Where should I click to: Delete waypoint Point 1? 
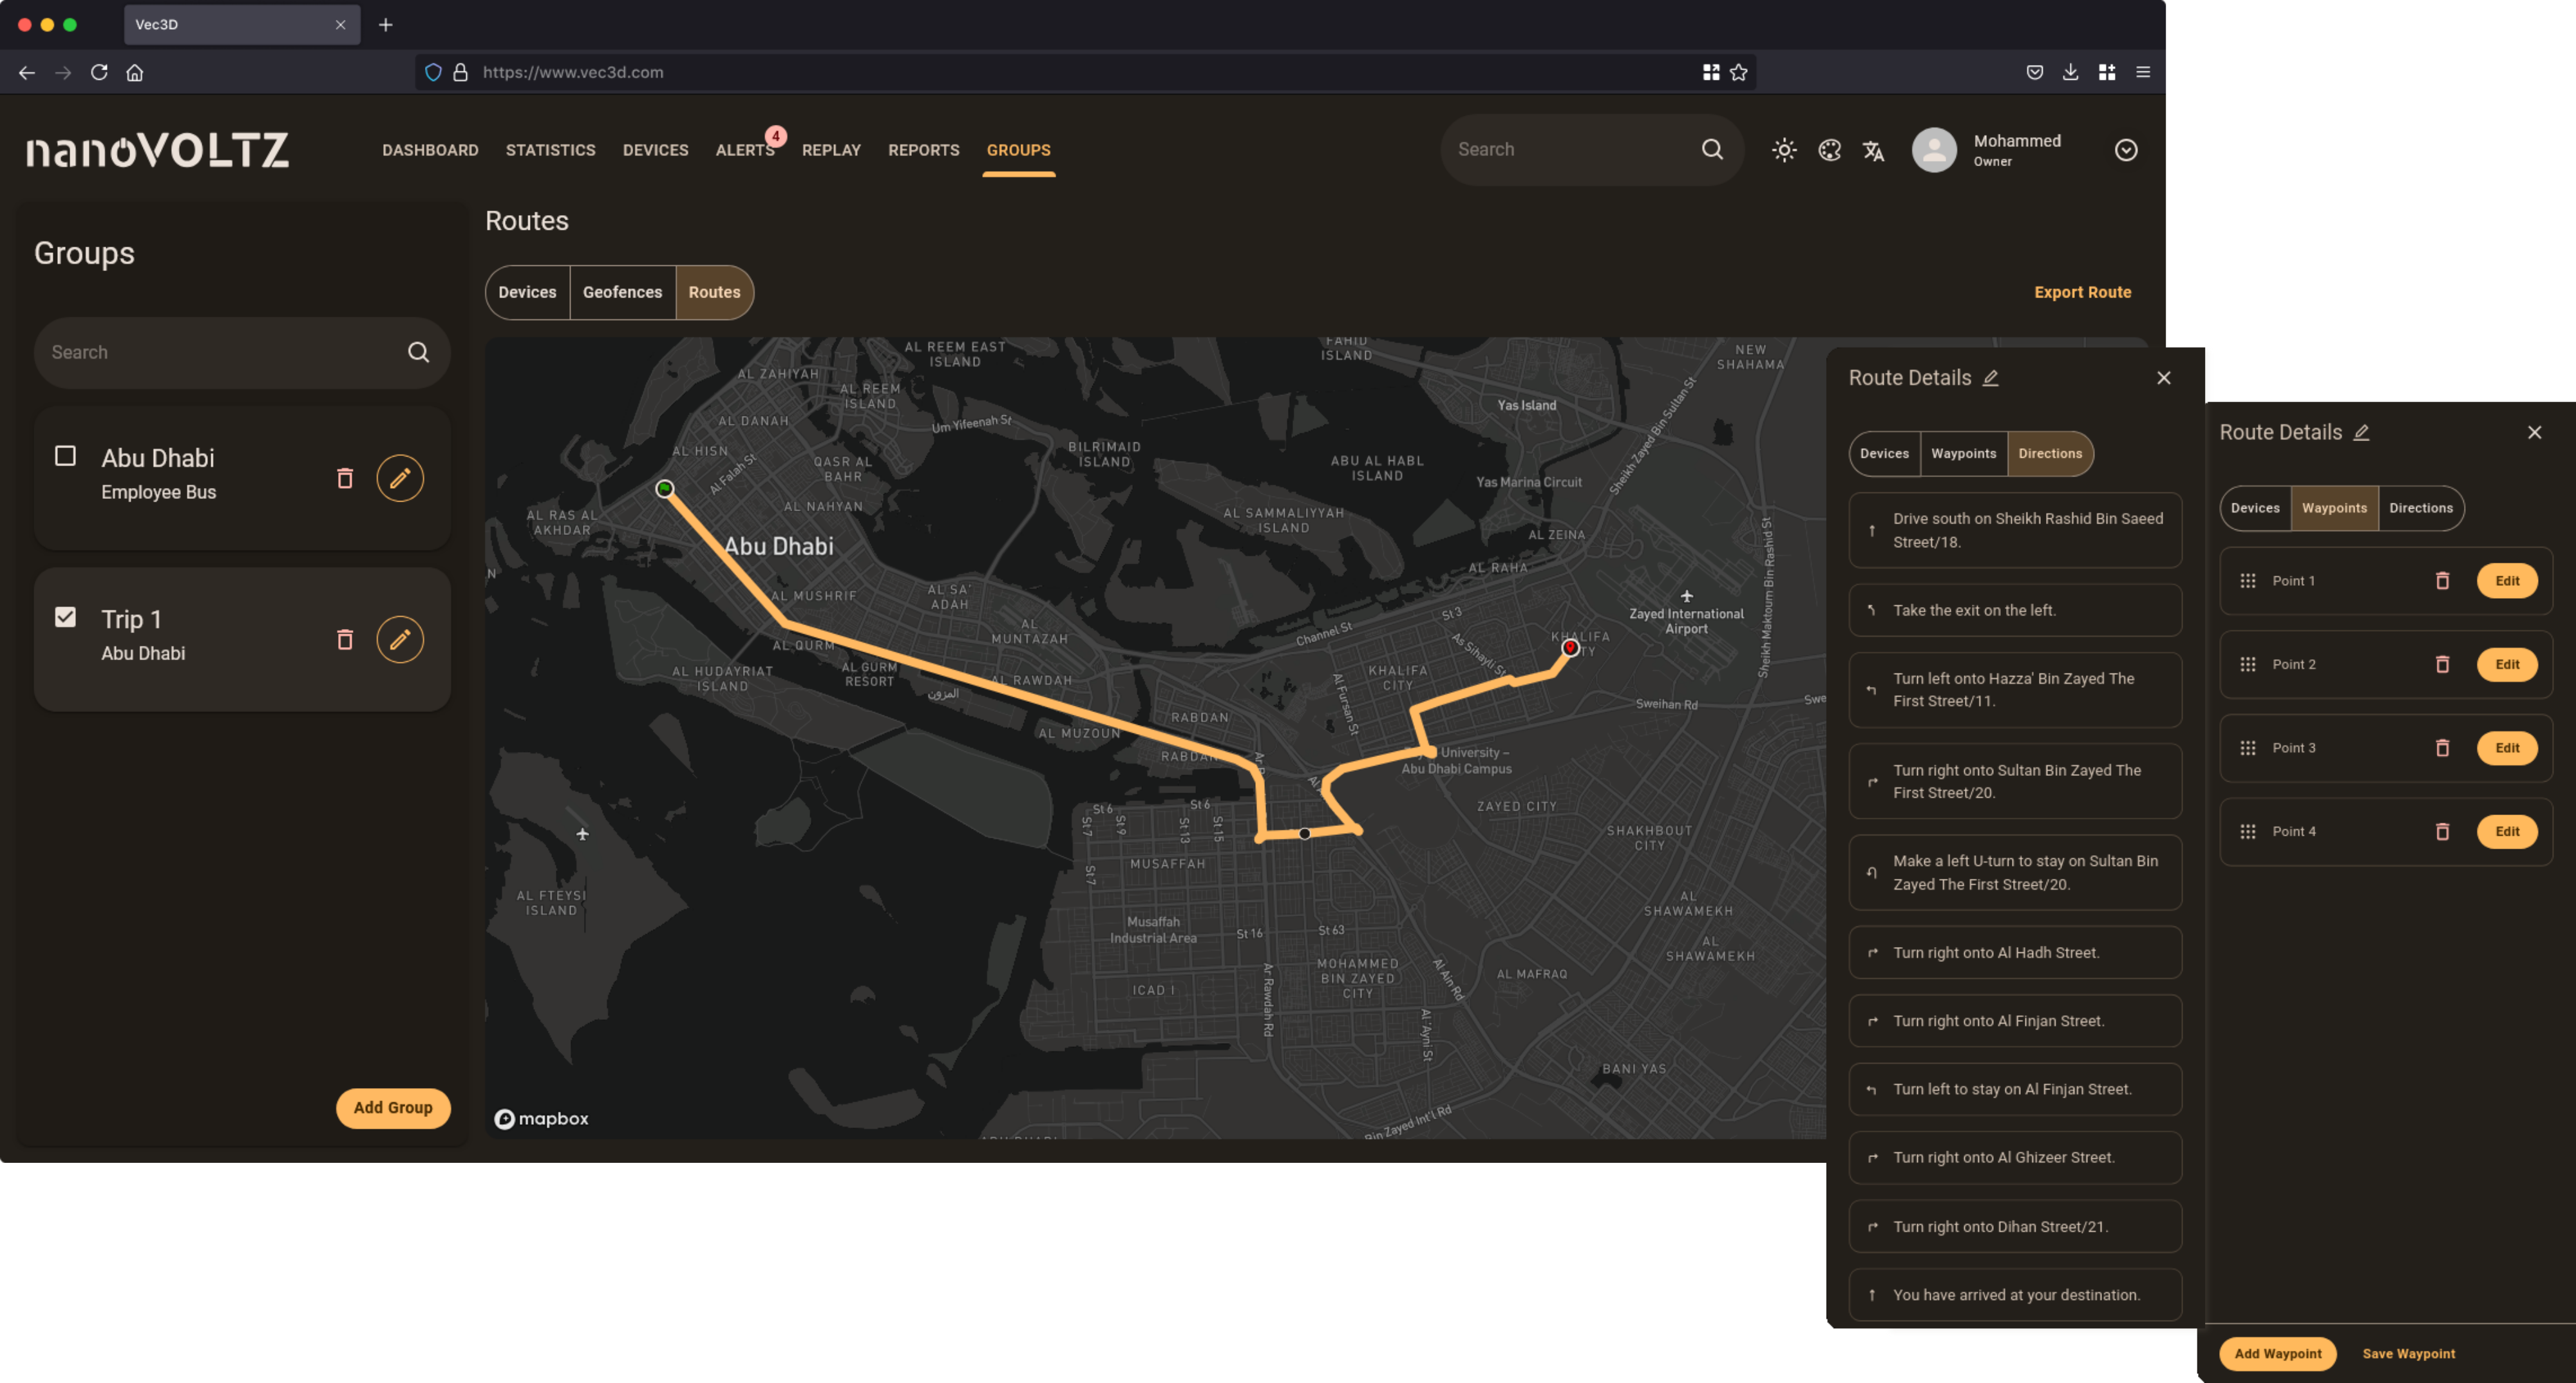(2442, 581)
